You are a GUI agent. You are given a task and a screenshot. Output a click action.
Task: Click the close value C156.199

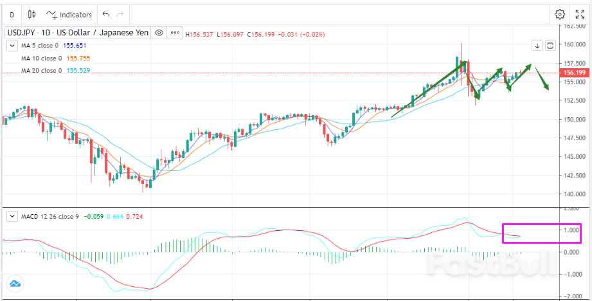[261, 34]
